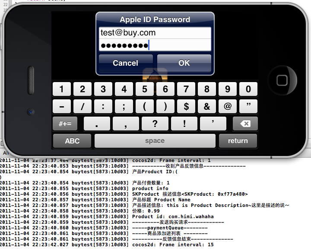Click log line '产品Product ID:('
The width and height of the screenshot is (311, 251).
click(155, 172)
